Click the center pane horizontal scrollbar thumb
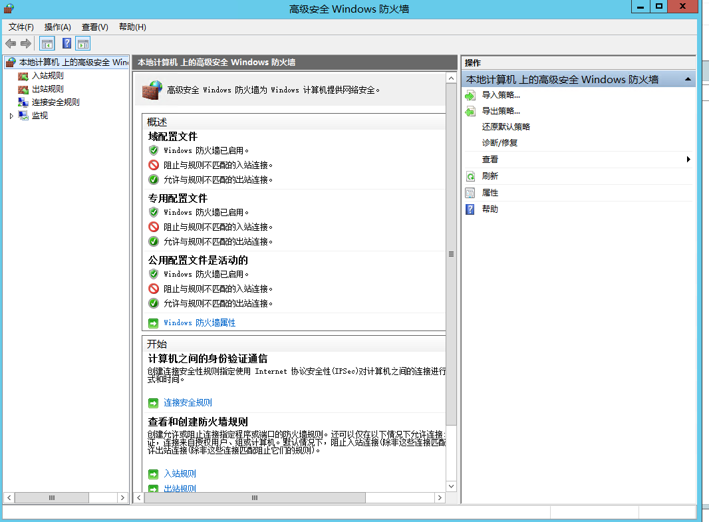The image size is (709, 522). click(x=255, y=497)
